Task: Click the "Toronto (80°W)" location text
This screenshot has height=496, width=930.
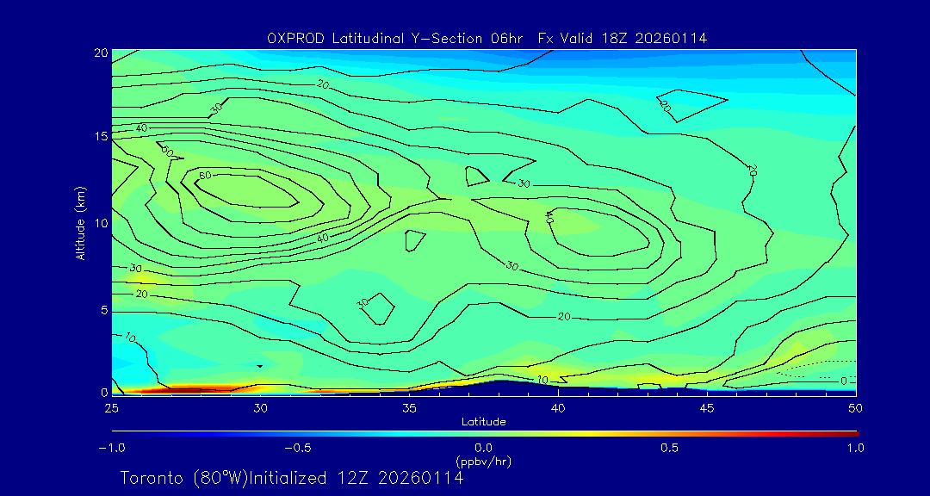Action: click(x=183, y=478)
